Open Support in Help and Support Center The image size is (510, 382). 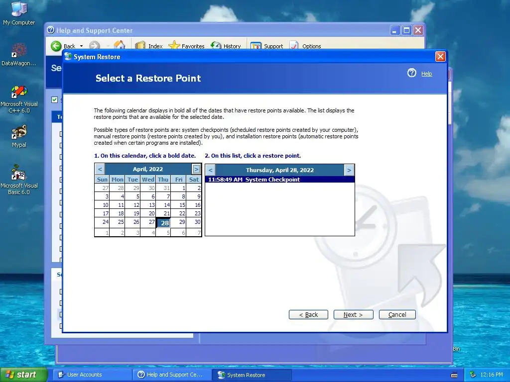[267, 46]
